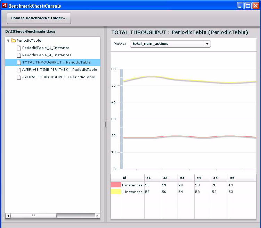The width and height of the screenshot is (261, 228).
Task: Click the pink 1 instances color swatch
Action: tap(116, 185)
